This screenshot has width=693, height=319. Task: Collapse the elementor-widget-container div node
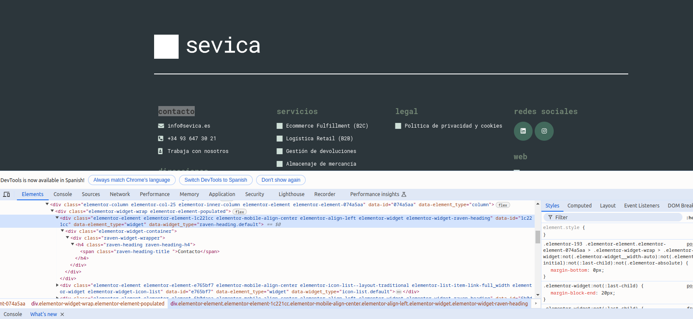[62, 231]
